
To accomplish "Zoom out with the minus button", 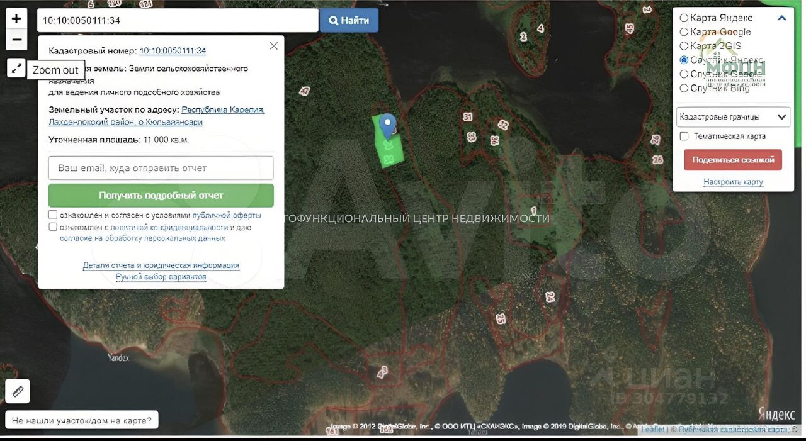I will pyautogui.click(x=17, y=40).
